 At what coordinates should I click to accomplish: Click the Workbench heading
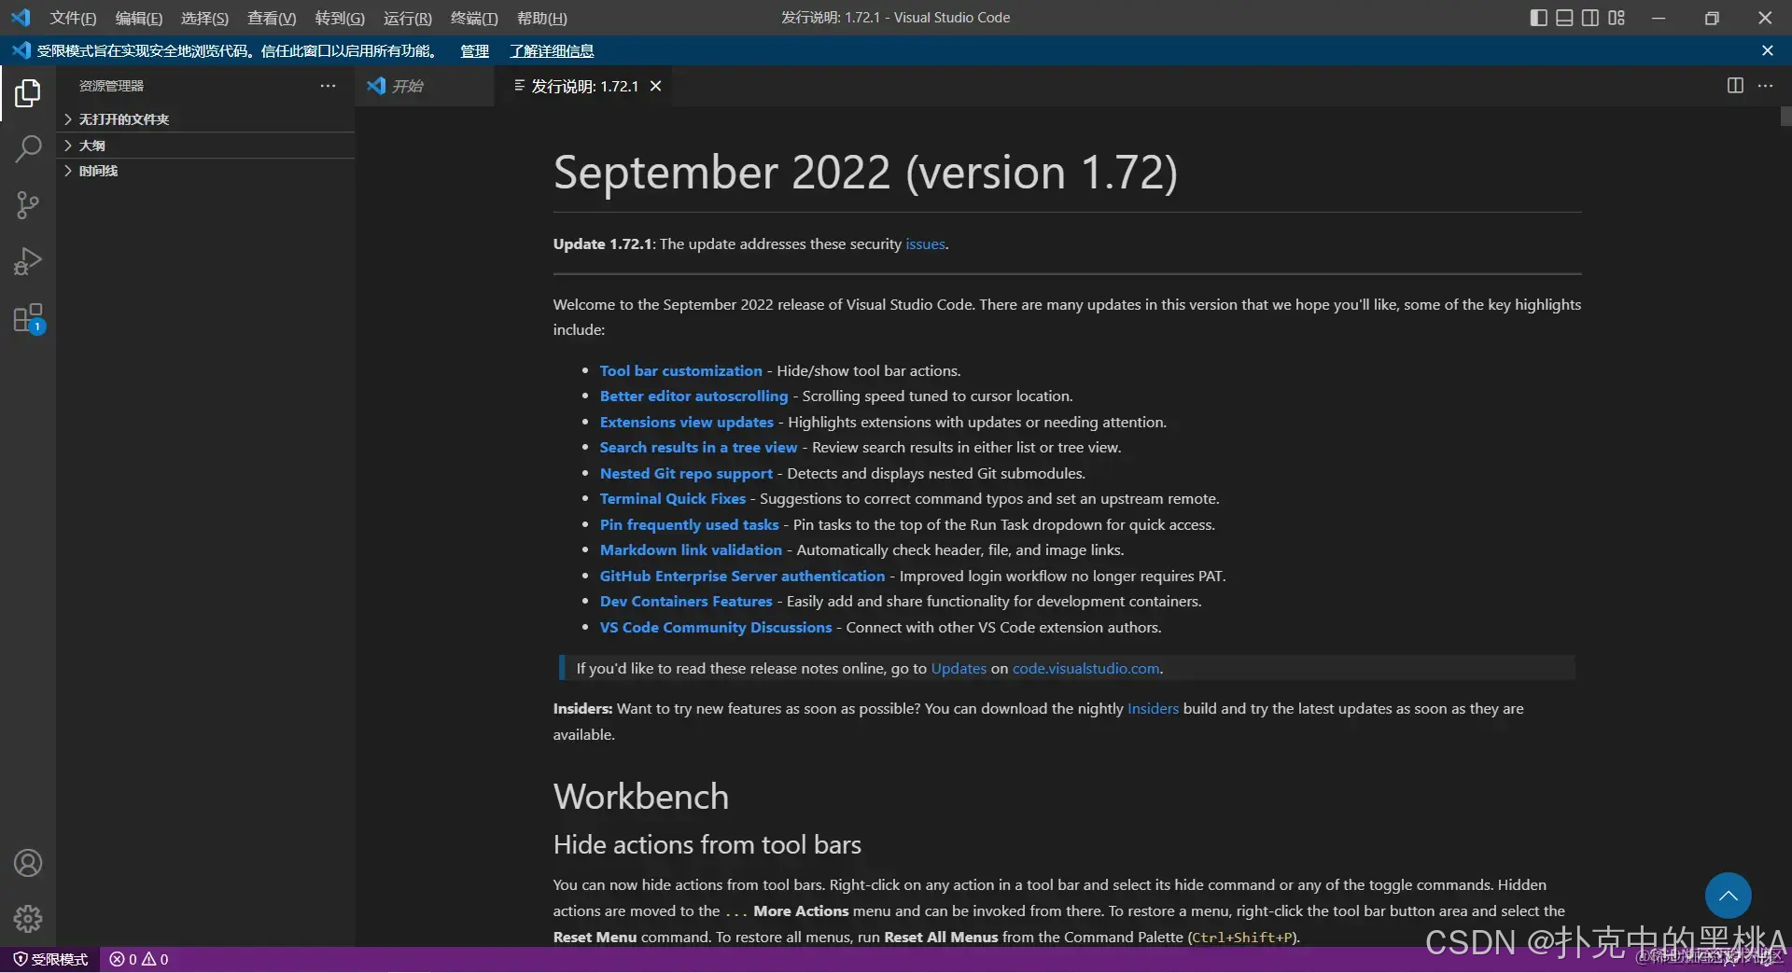point(640,797)
